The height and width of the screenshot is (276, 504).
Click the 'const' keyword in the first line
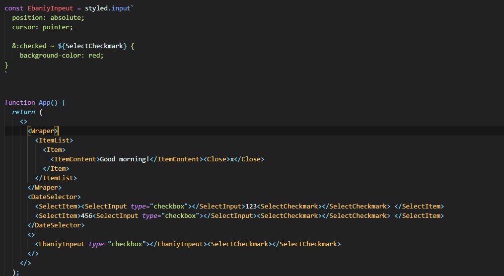[x=14, y=8]
